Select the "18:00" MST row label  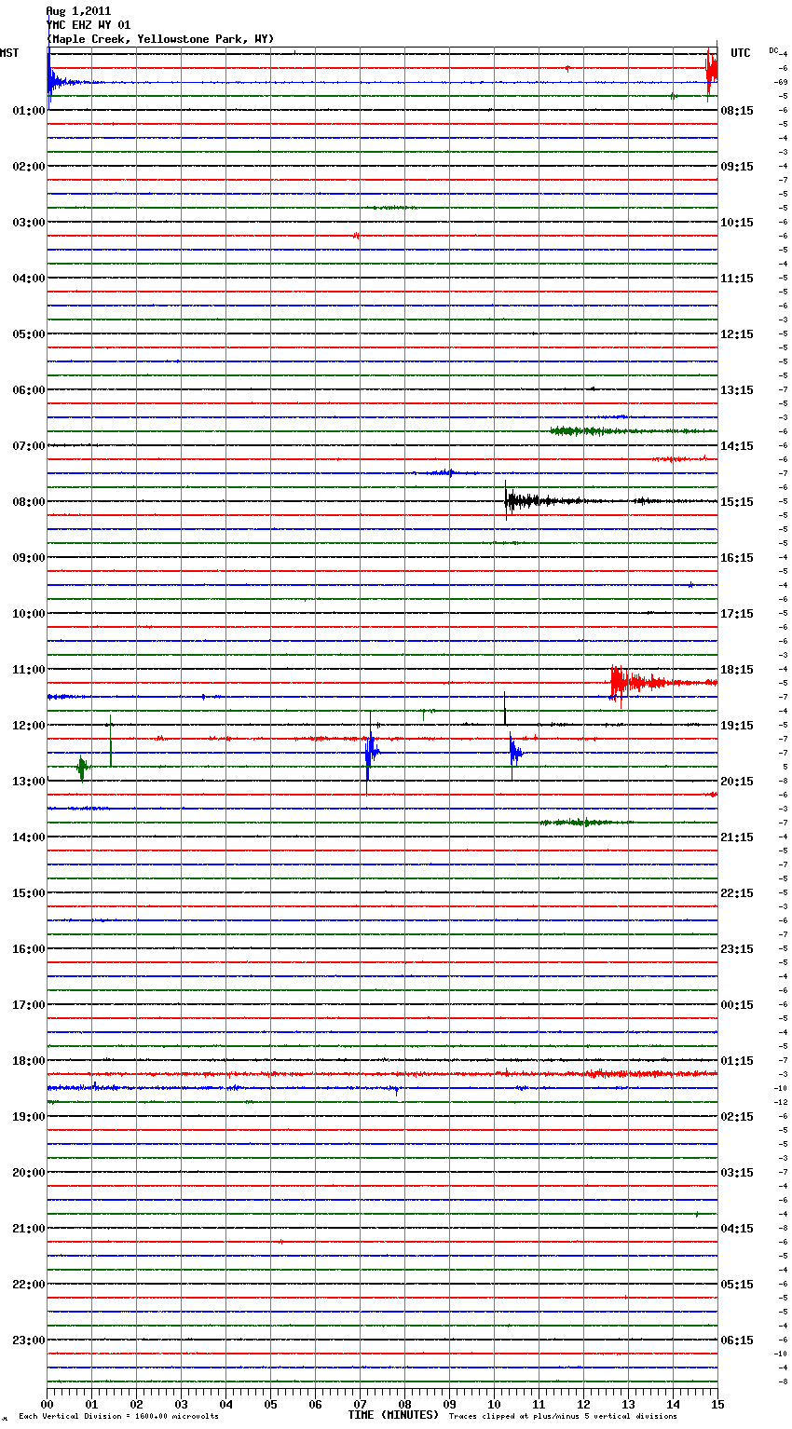pyautogui.click(x=29, y=1061)
